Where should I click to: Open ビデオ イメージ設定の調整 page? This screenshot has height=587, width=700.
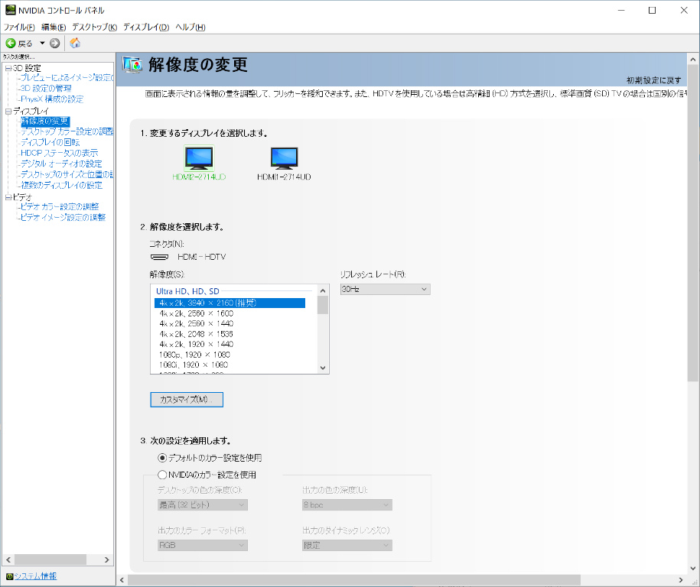point(63,217)
